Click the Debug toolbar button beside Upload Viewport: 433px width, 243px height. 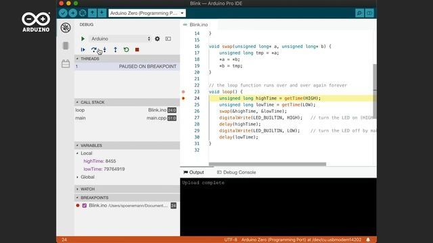[x=83, y=13]
